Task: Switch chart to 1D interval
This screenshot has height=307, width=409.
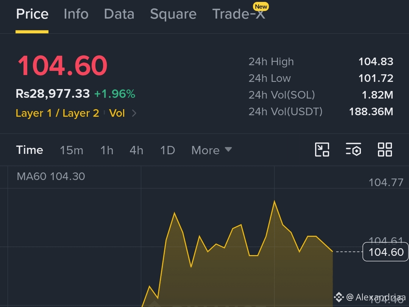Action: coord(167,150)
